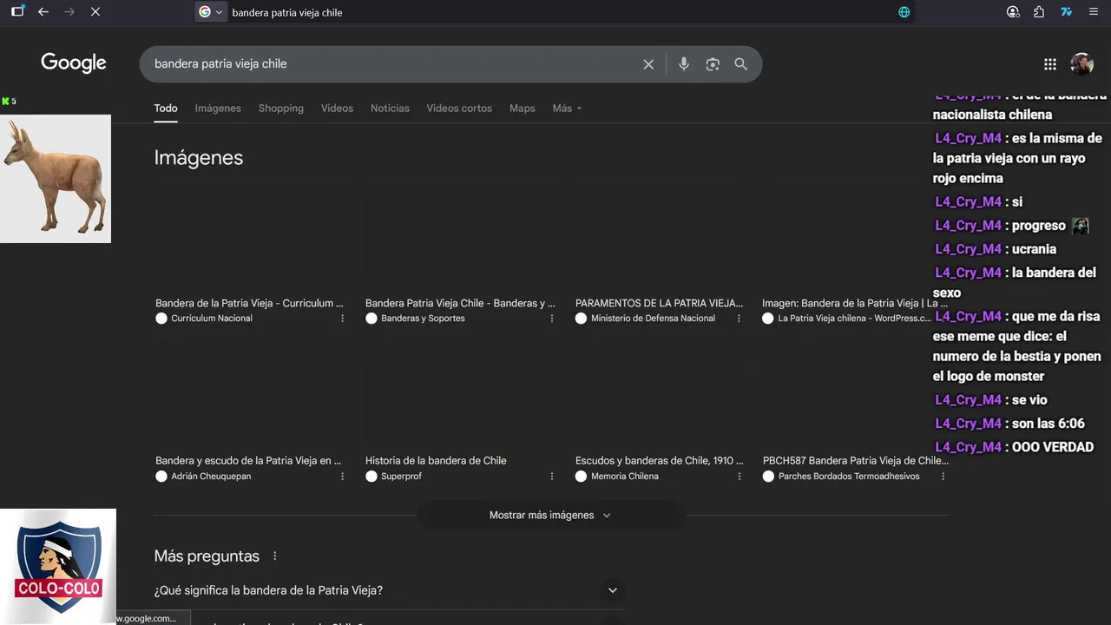
Task: Open Bandera de la Patria Vieja - Curriculum result
Action: pyautogui.click(x=249, y=303)
